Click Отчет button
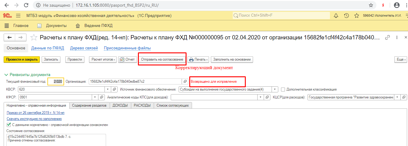The image size is (408, 146). pos(127,59)
